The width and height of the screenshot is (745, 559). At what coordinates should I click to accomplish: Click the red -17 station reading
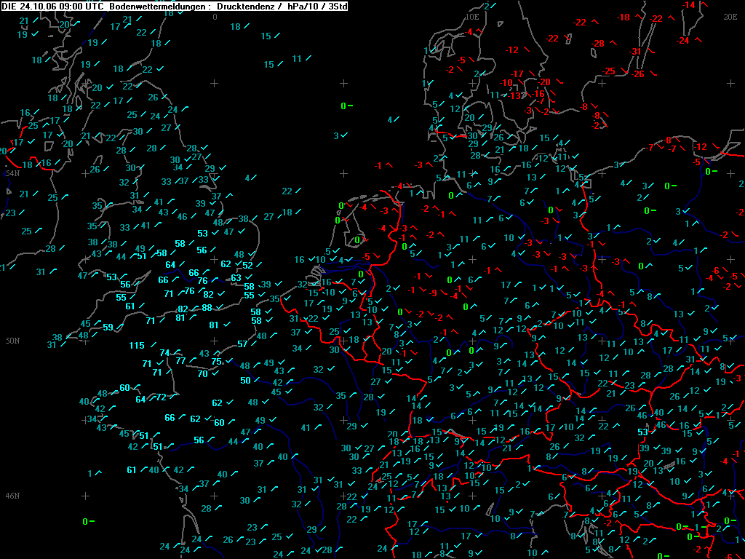pyautogui.click(x=517, y=74)
